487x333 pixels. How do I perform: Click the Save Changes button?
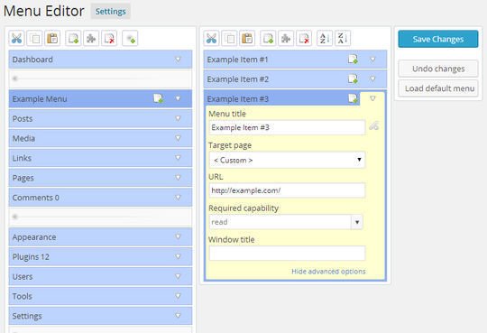click(438, 39)
